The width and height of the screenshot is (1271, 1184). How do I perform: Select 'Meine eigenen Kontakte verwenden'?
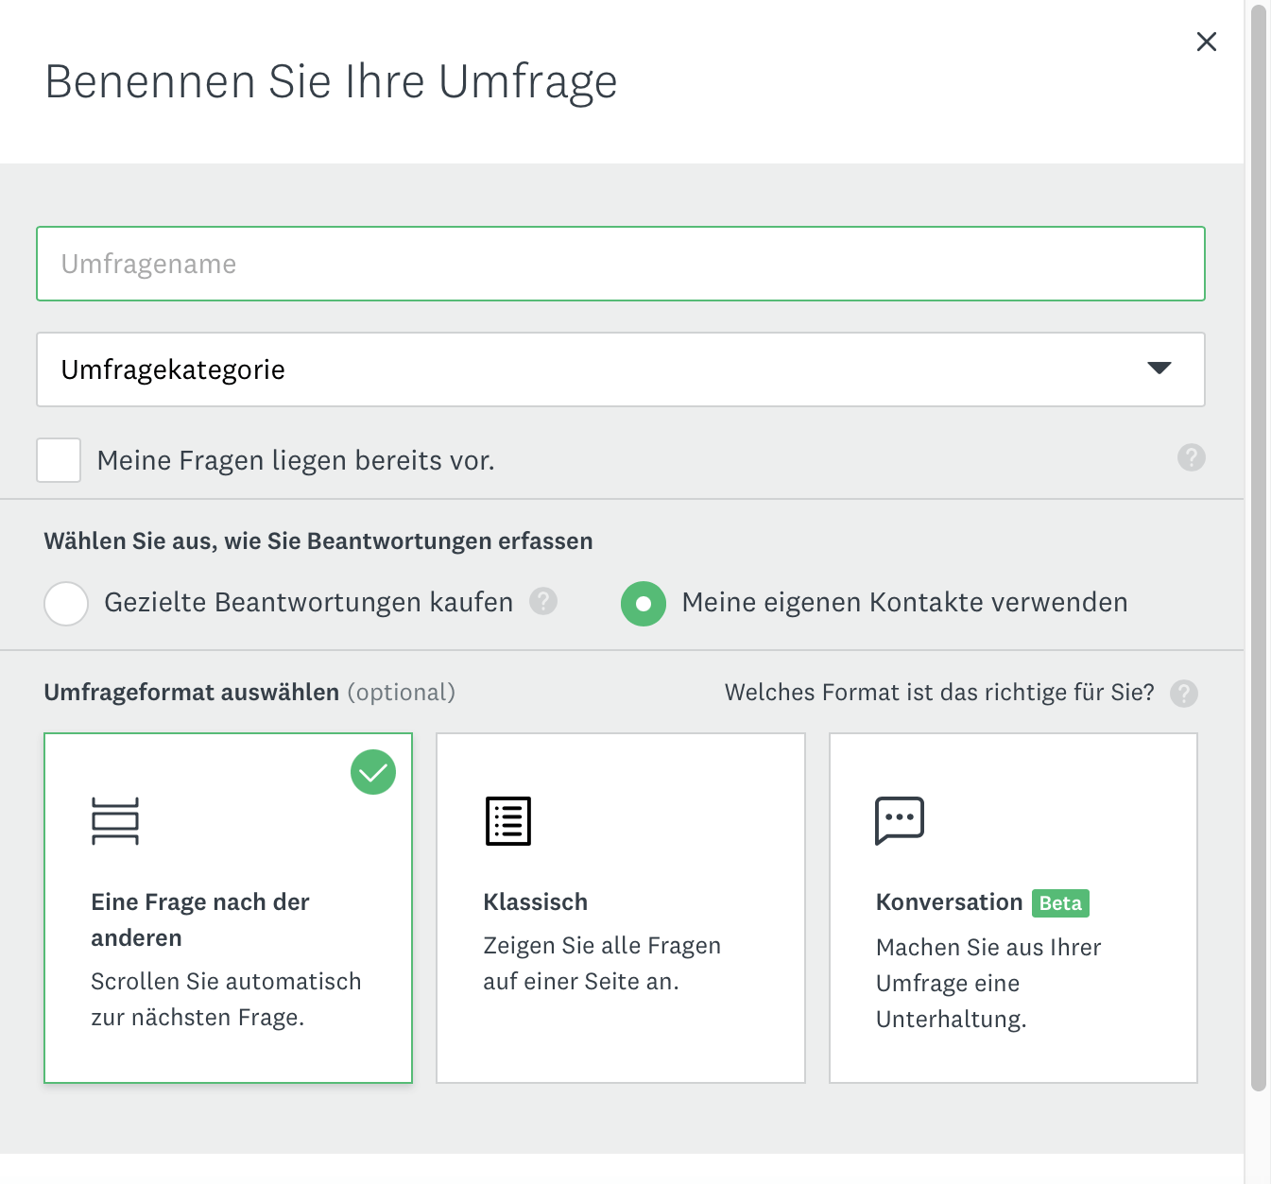click(x=644, y=604)
